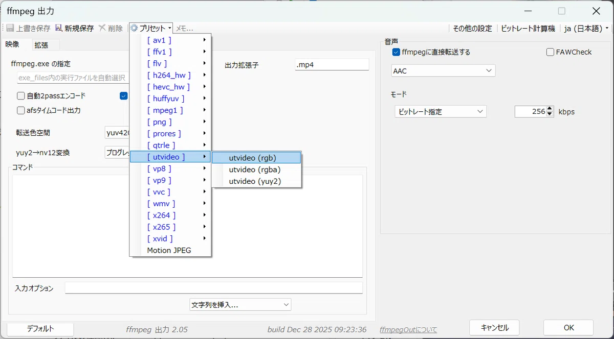Image resolution: width=614 pixels, height=339 pixels.
Task: Open the AAC audio encoder dropdown
Action: (x=444, y=70)
